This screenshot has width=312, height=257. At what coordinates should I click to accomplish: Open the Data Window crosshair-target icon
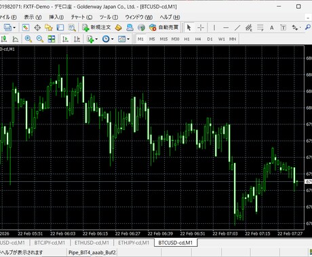[37, 28]
